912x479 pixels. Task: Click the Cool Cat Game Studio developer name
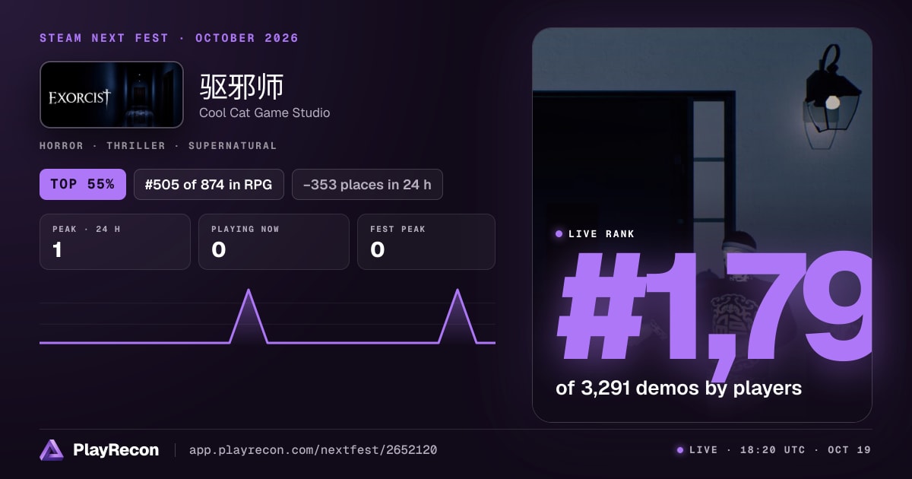[264, 113]
